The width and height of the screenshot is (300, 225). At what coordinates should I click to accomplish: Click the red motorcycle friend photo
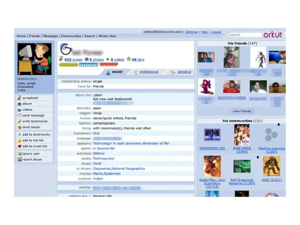(232, 57)
